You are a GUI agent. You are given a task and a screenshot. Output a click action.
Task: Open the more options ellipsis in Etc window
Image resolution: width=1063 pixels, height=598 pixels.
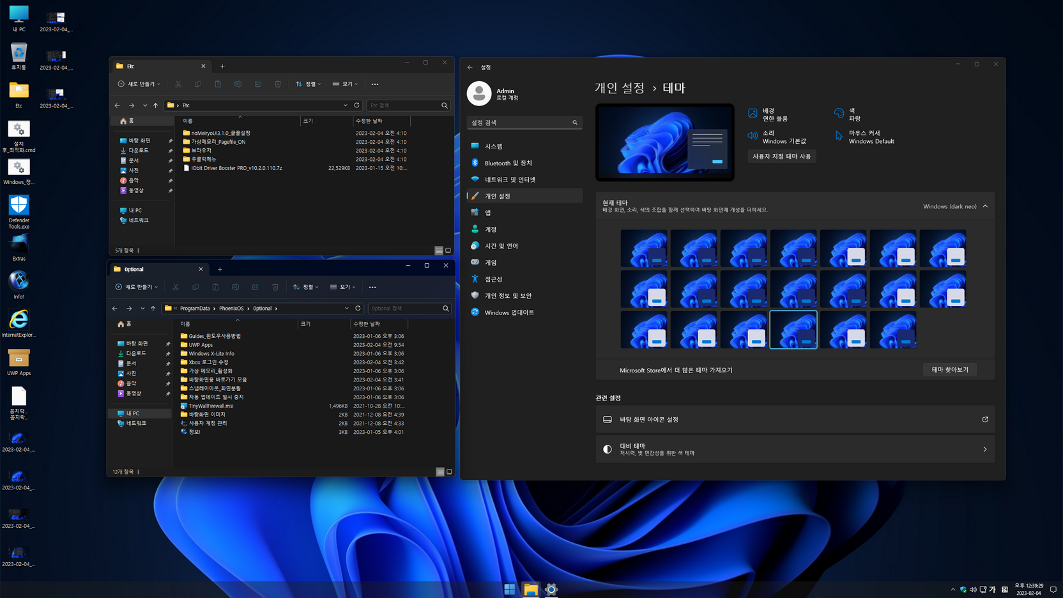pyautogui.click(x=375, y=84)
